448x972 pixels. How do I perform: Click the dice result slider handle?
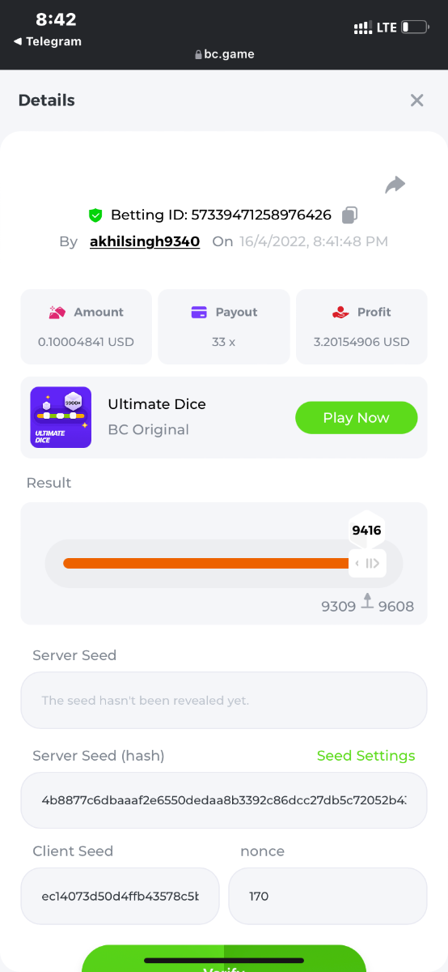click(367, 563)
